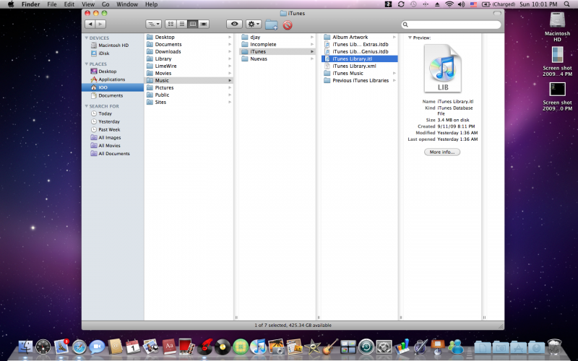Open the arrange/path dropdown in toolbar

click(154, 25)
